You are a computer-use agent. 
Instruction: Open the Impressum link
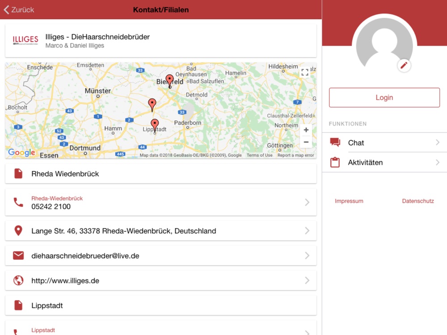pos(349,201)
